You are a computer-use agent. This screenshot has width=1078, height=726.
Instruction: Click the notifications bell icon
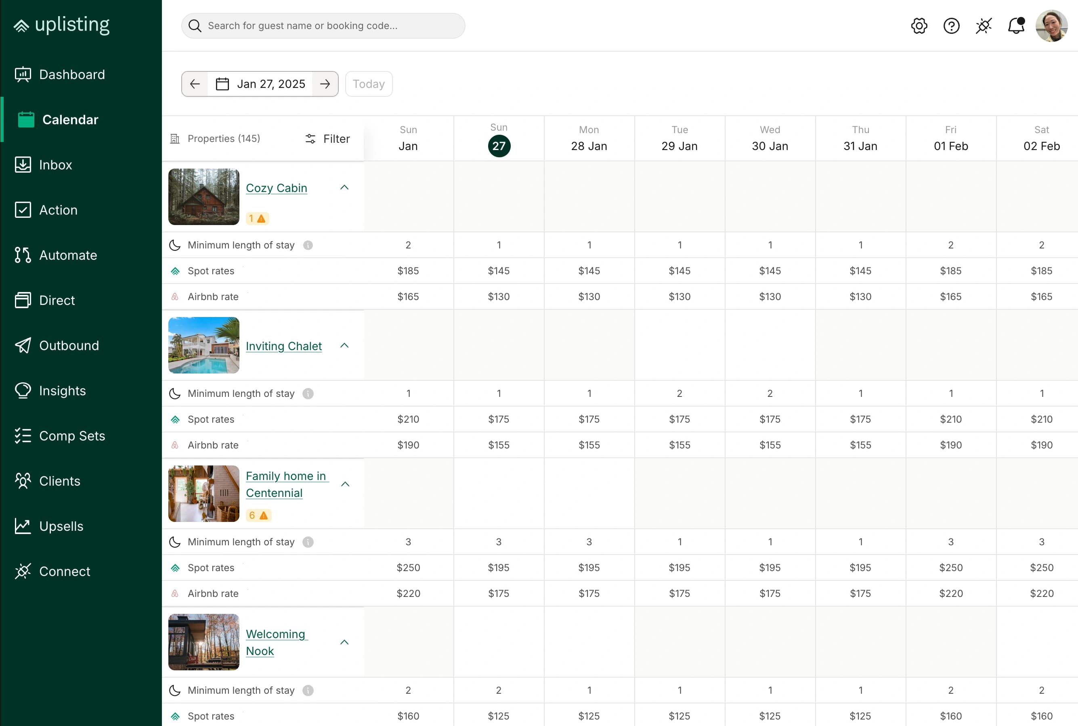1016,26
